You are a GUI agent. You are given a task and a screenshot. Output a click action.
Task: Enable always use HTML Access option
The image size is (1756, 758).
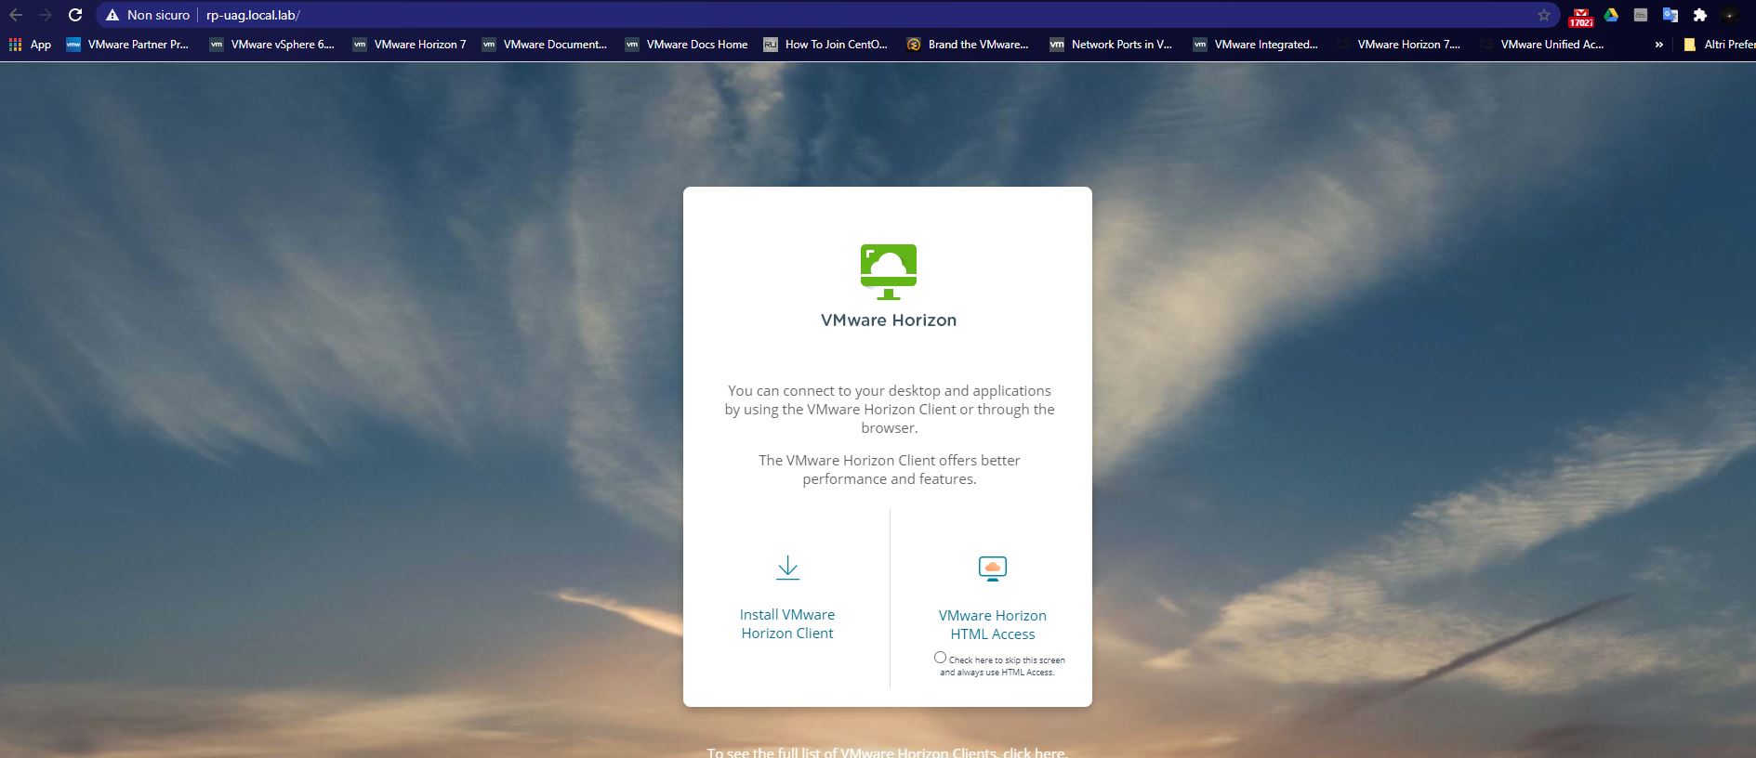coord(940,658)
